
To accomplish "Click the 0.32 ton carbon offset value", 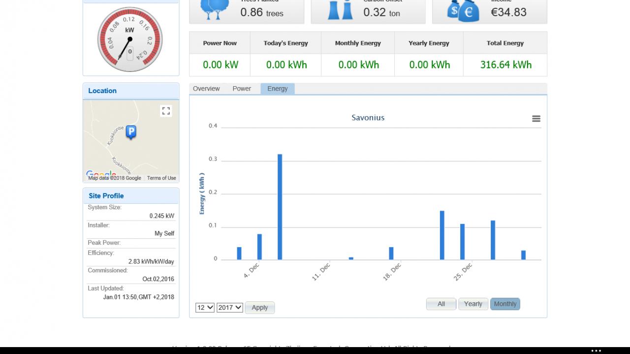I will pos(381,12).
